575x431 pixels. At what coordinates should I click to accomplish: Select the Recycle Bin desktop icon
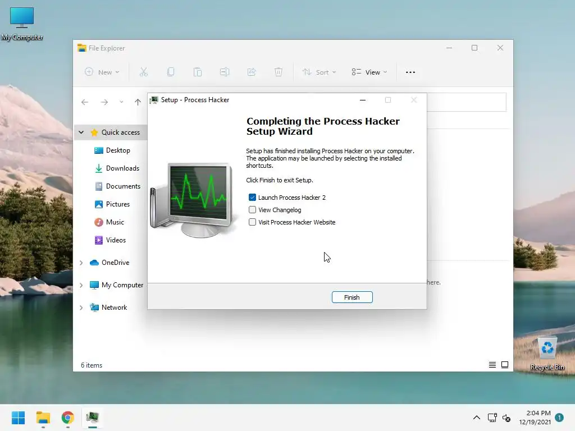point(547,354)
